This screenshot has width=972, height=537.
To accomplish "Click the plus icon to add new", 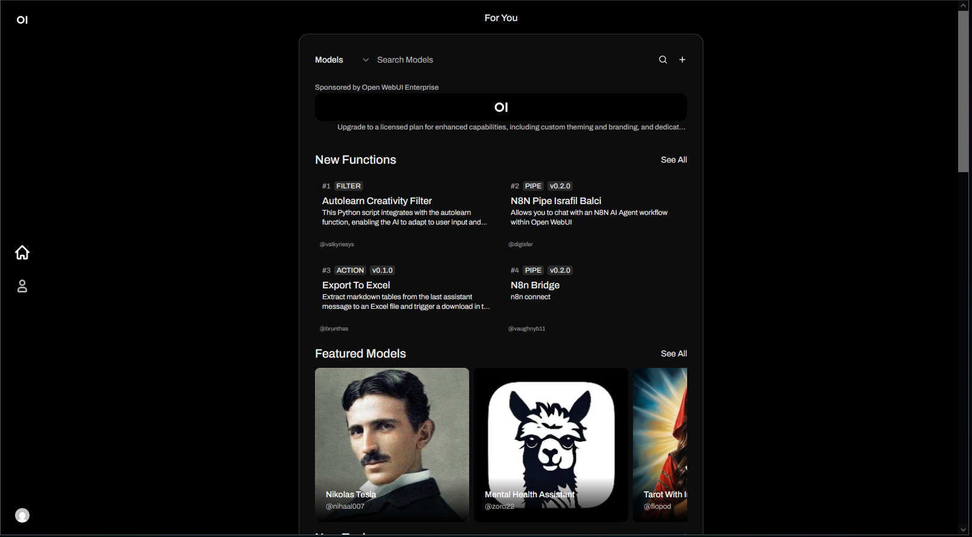I will (682, 60).
